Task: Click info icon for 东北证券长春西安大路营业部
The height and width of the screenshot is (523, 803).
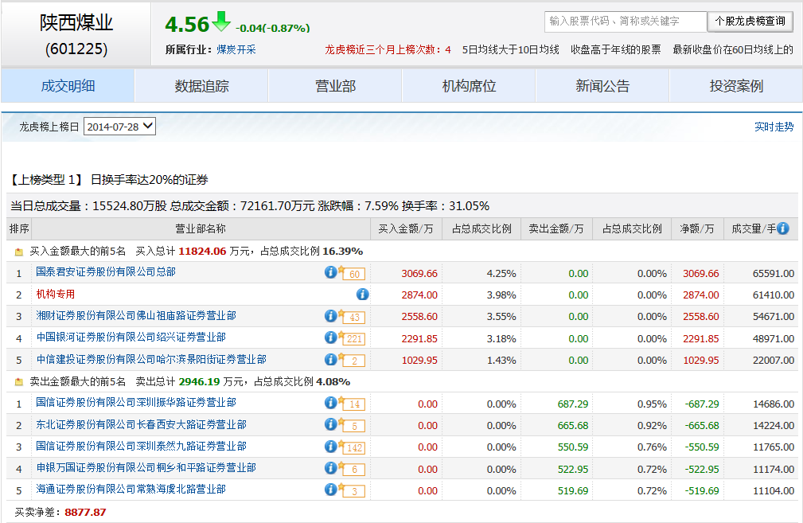Action: 330,424
